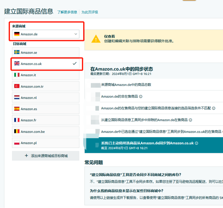Viewport: 223px width, 208px height.
Task: Choose Amazon.fr target marketplace
Action: 46,120
